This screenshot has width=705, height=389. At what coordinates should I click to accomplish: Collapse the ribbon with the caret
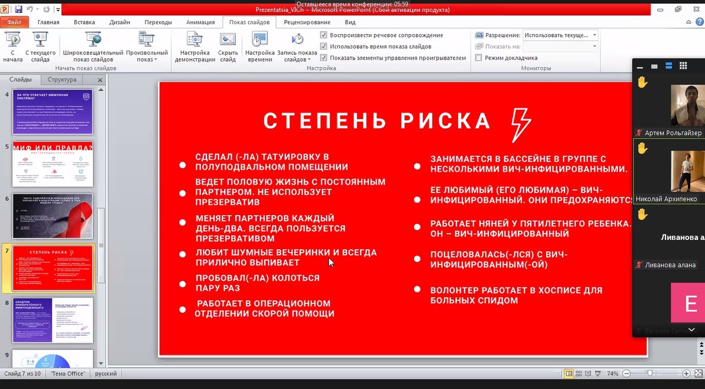click(689, 22)
